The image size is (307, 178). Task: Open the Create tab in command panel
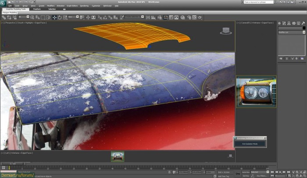(279, 23)
